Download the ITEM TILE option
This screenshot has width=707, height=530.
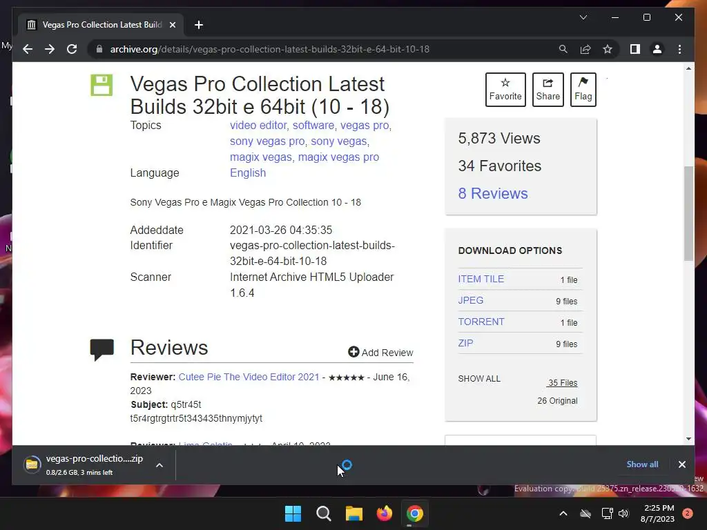481,279
